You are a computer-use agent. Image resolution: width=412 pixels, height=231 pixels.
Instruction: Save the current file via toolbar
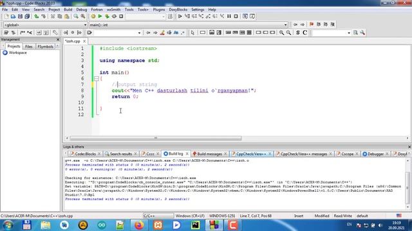[20, 16]
